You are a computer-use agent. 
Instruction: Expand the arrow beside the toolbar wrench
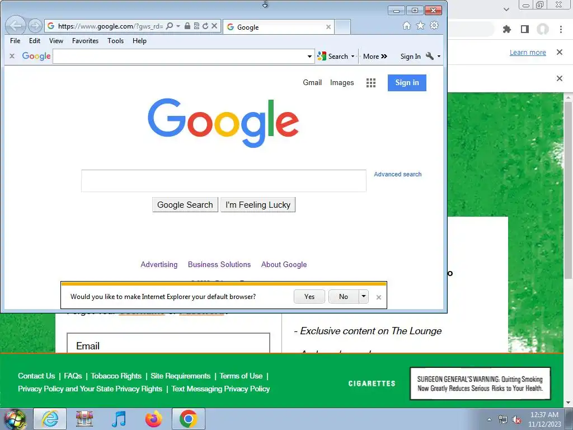click(x=439, y=57)
